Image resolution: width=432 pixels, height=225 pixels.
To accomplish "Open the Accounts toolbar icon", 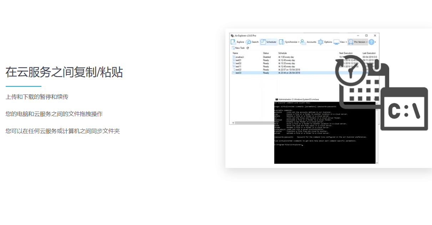I will pos(303,42).
